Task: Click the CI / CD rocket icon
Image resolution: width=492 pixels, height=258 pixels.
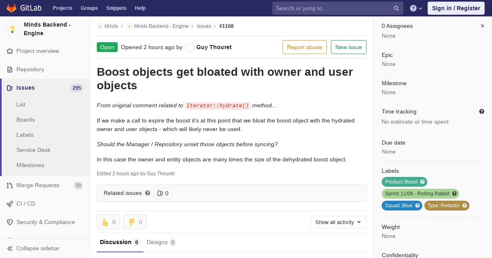Action: click(10, 204)
